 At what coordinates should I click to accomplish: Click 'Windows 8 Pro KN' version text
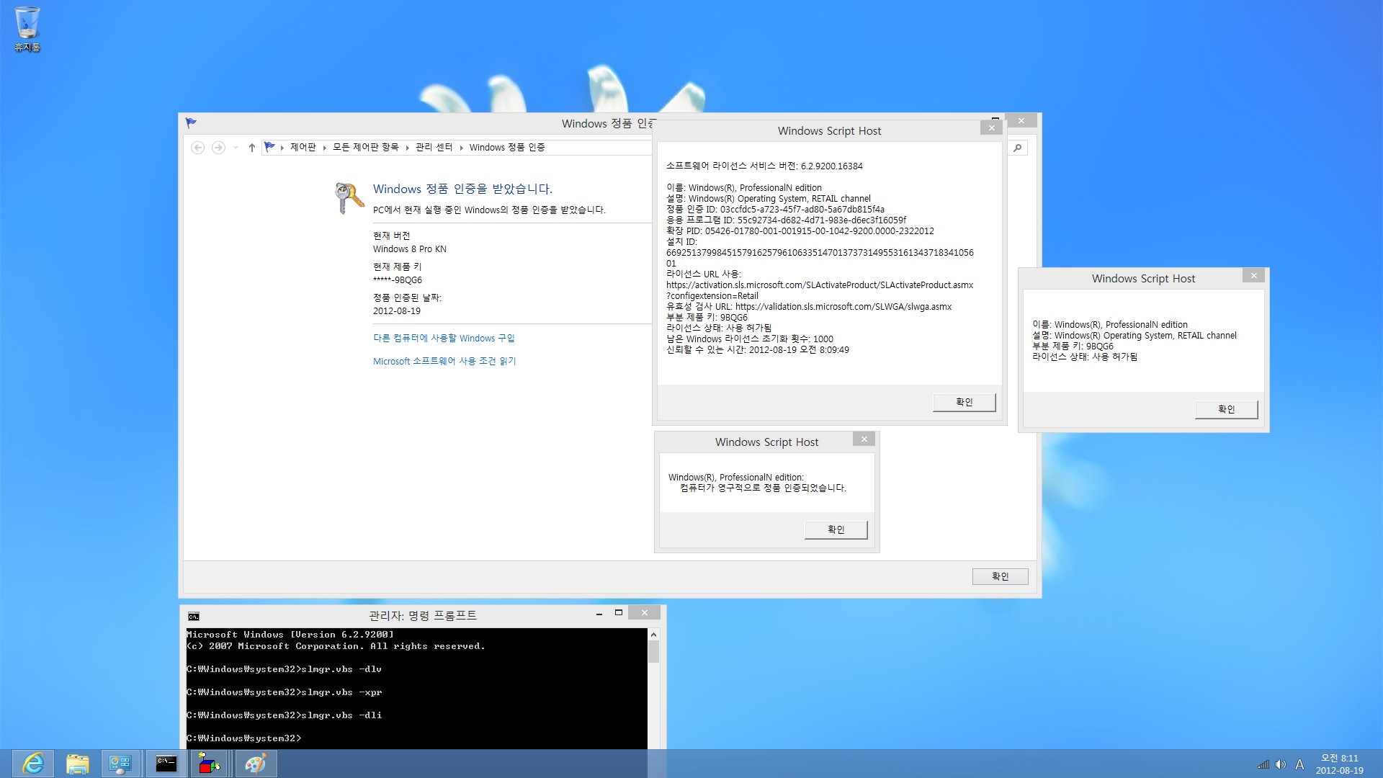click(410, 249)
